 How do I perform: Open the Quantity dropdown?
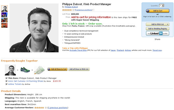(162, 5)
